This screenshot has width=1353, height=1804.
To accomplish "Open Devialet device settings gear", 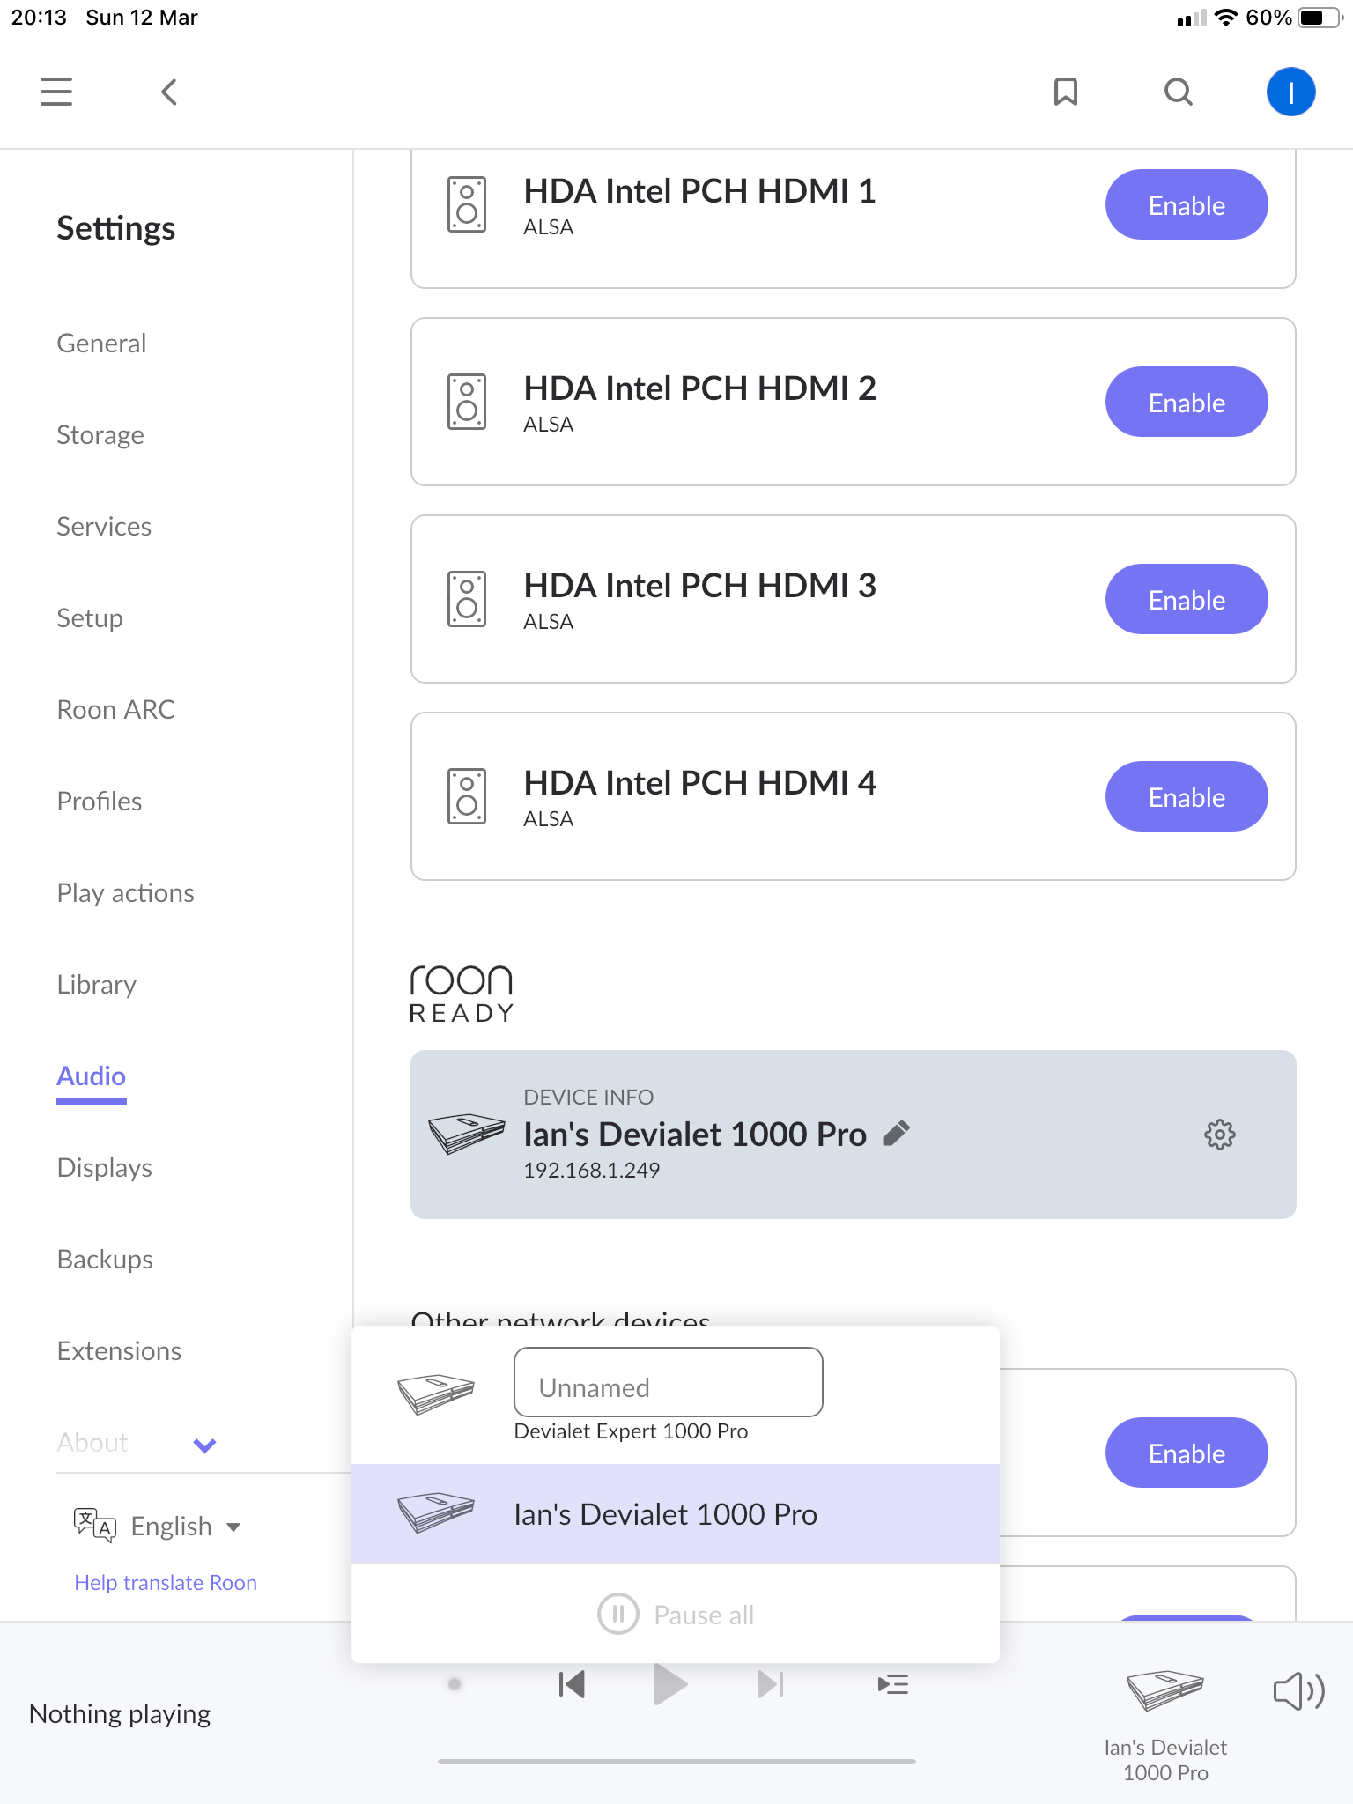I will click(1220, 1135).
